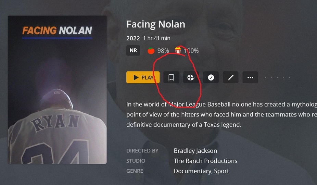Click the 98% critic rating
The width and height of the screenshot is (317, 185).
click(163, 51)
